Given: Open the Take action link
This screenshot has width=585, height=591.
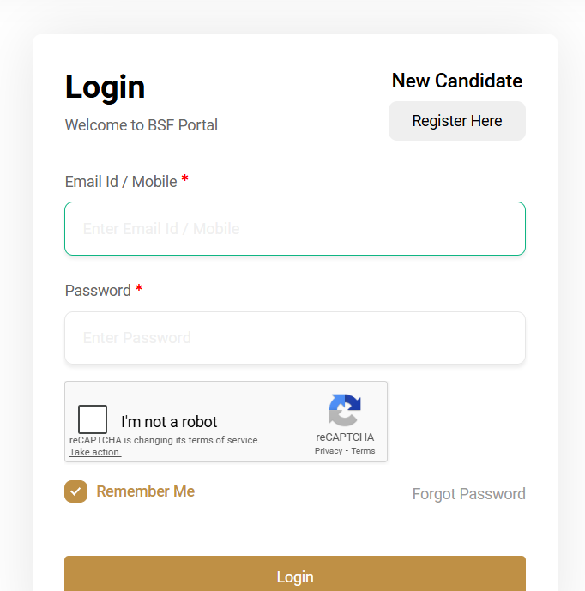Looking at the screenshot, I should click(x=95, y=452).
